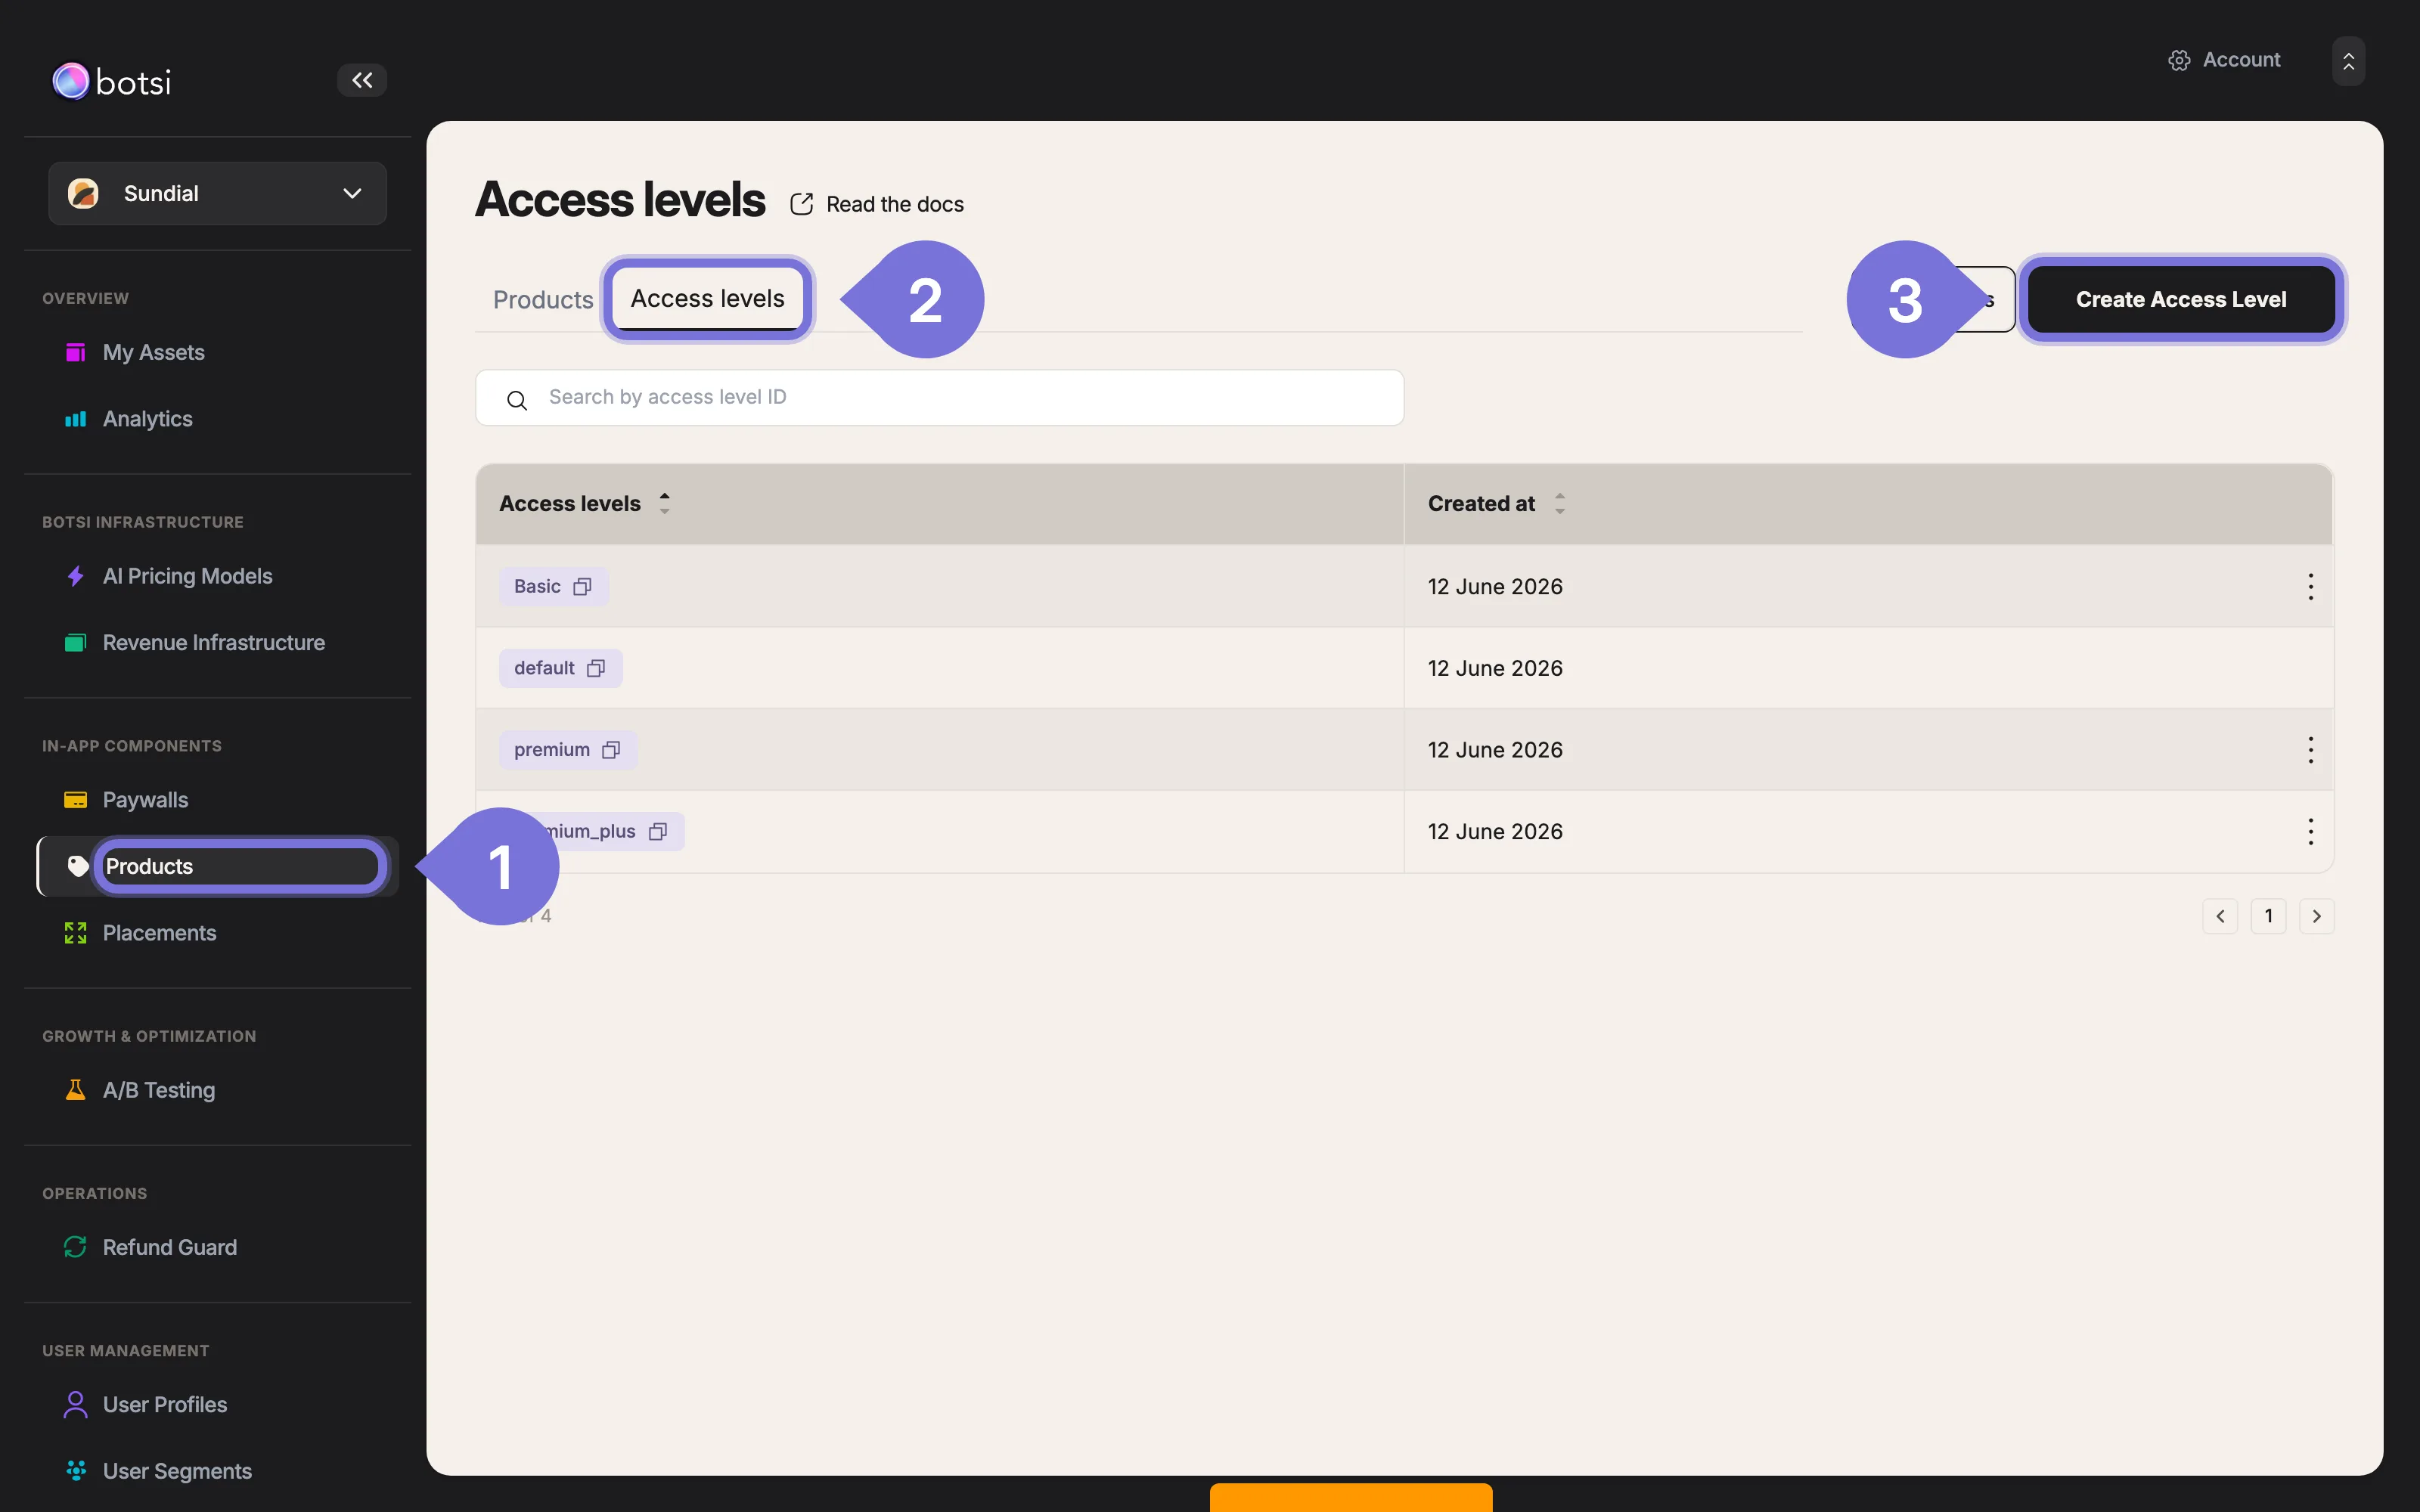Click the search magnifier icon
The width and height of the screenshot is (2420, 1512).
coord(517,400)
